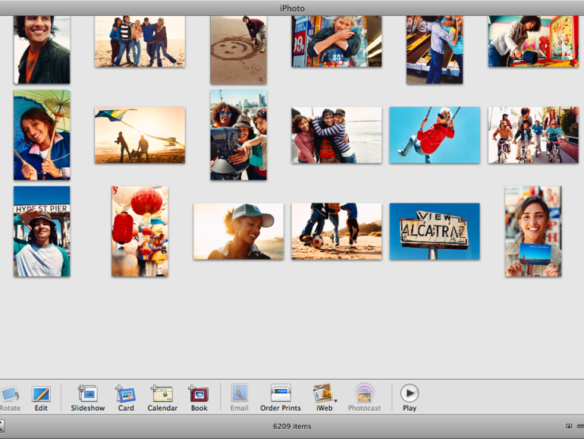The width and height of the screenshot is (584, 439).
Task: Click the Order Prints icon
Action: click(281, 393)
